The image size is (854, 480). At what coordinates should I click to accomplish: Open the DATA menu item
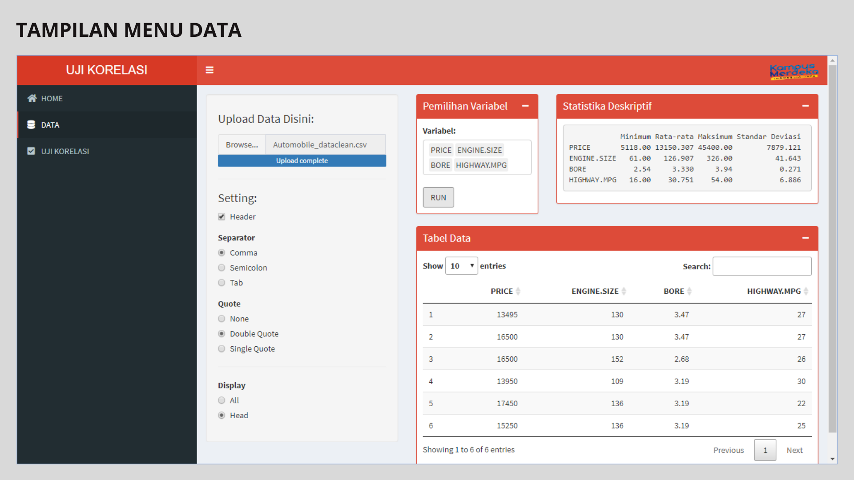[x=107, y=125]
